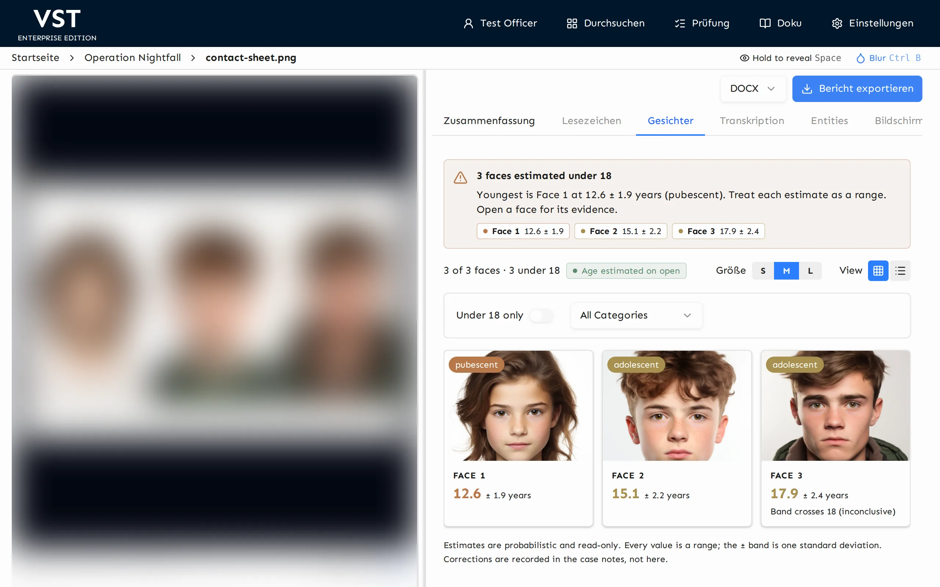The height and width of the screenshot is (587, 940).
Task: Click Hold to reveal eye control
Action: (x=790, y=58)
